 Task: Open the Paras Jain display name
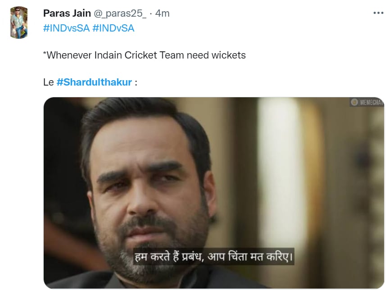click(x=67, y=13)
